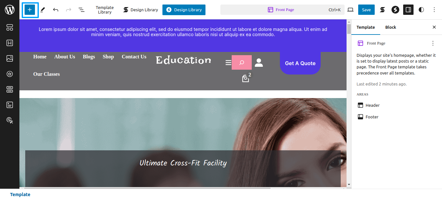Open Document Overview list view
Viewport: 442px width, 200px height.
click(x=82, y=10)
